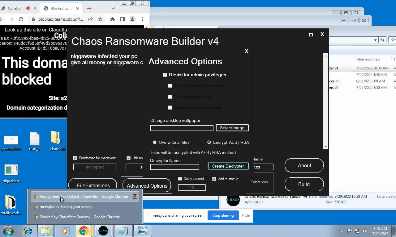
Task: Go forward in Chrome
Action: click(x=11, y=19)
